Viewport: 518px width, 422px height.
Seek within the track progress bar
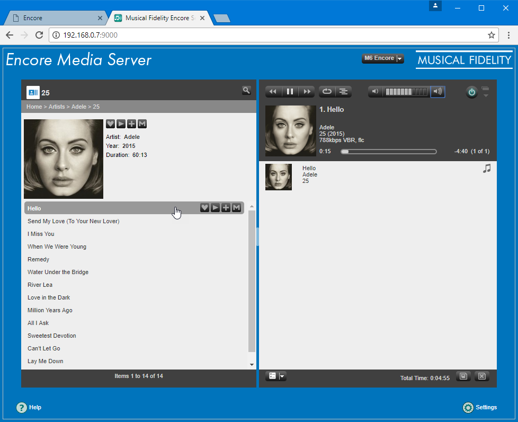pyautogui.click(x=389, y=152)
